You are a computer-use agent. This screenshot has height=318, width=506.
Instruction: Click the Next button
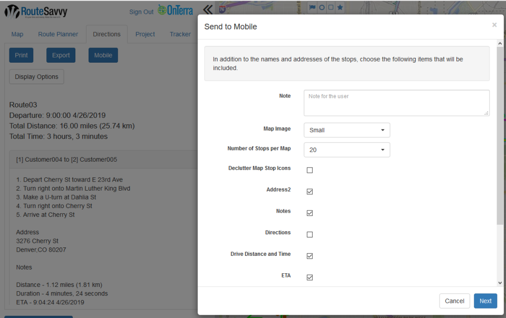[485, 301]
